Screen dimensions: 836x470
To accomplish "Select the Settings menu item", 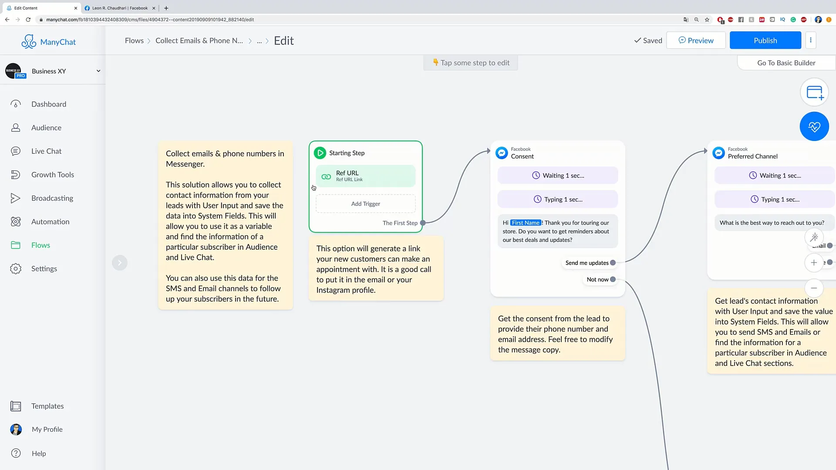I will [44, 268].
